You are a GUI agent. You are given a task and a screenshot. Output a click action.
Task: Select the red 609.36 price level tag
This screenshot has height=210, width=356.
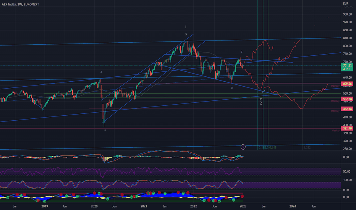(x=347, y=84)
